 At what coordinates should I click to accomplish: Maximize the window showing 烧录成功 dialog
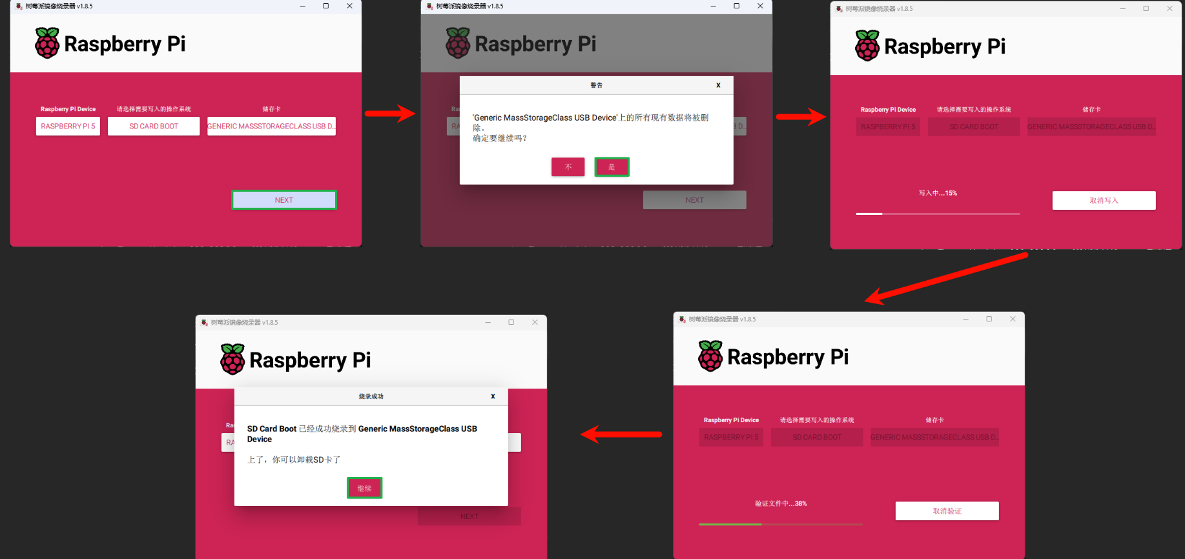(x=511, y=323)
